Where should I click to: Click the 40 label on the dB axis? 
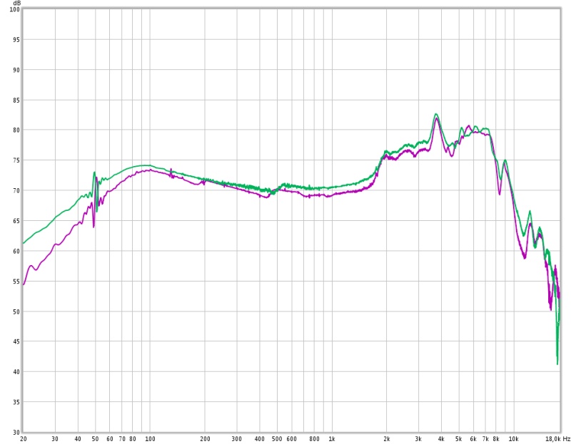point(15,371)
